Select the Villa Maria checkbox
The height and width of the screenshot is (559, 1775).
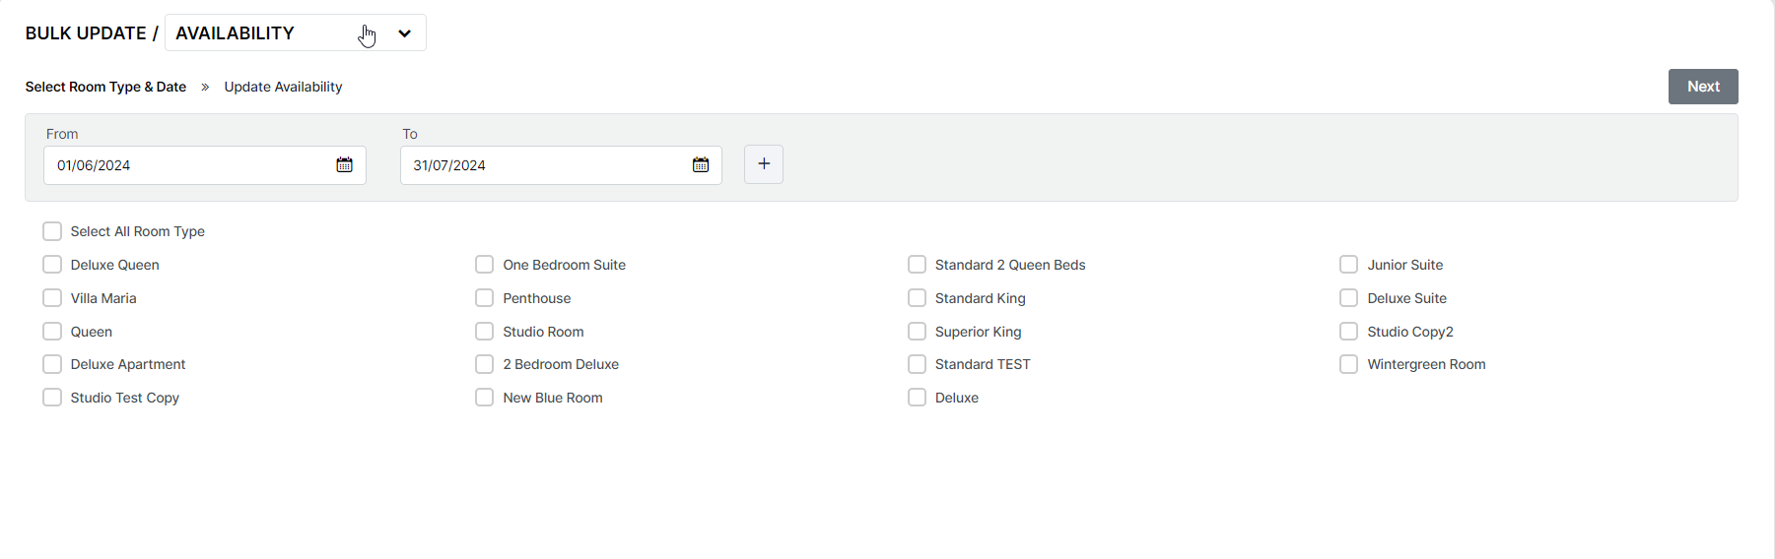pos(52,298)
